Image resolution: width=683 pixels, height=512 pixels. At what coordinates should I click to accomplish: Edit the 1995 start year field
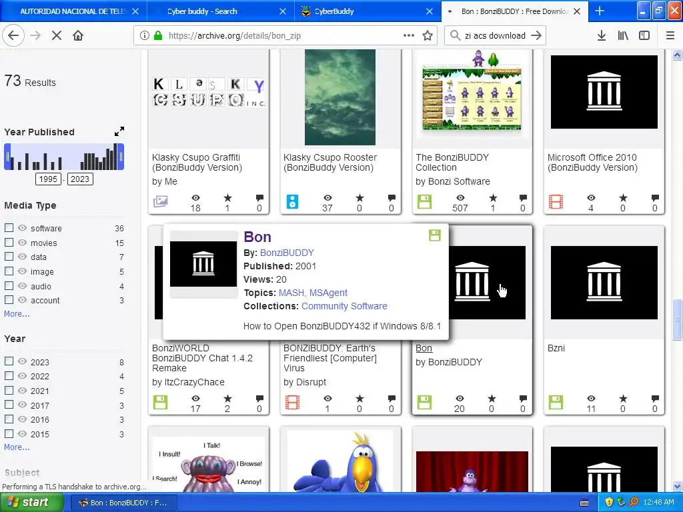[48, 179]
